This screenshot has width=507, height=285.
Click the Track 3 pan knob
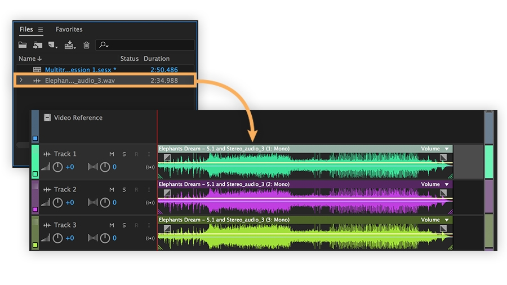tap(105, 238)
